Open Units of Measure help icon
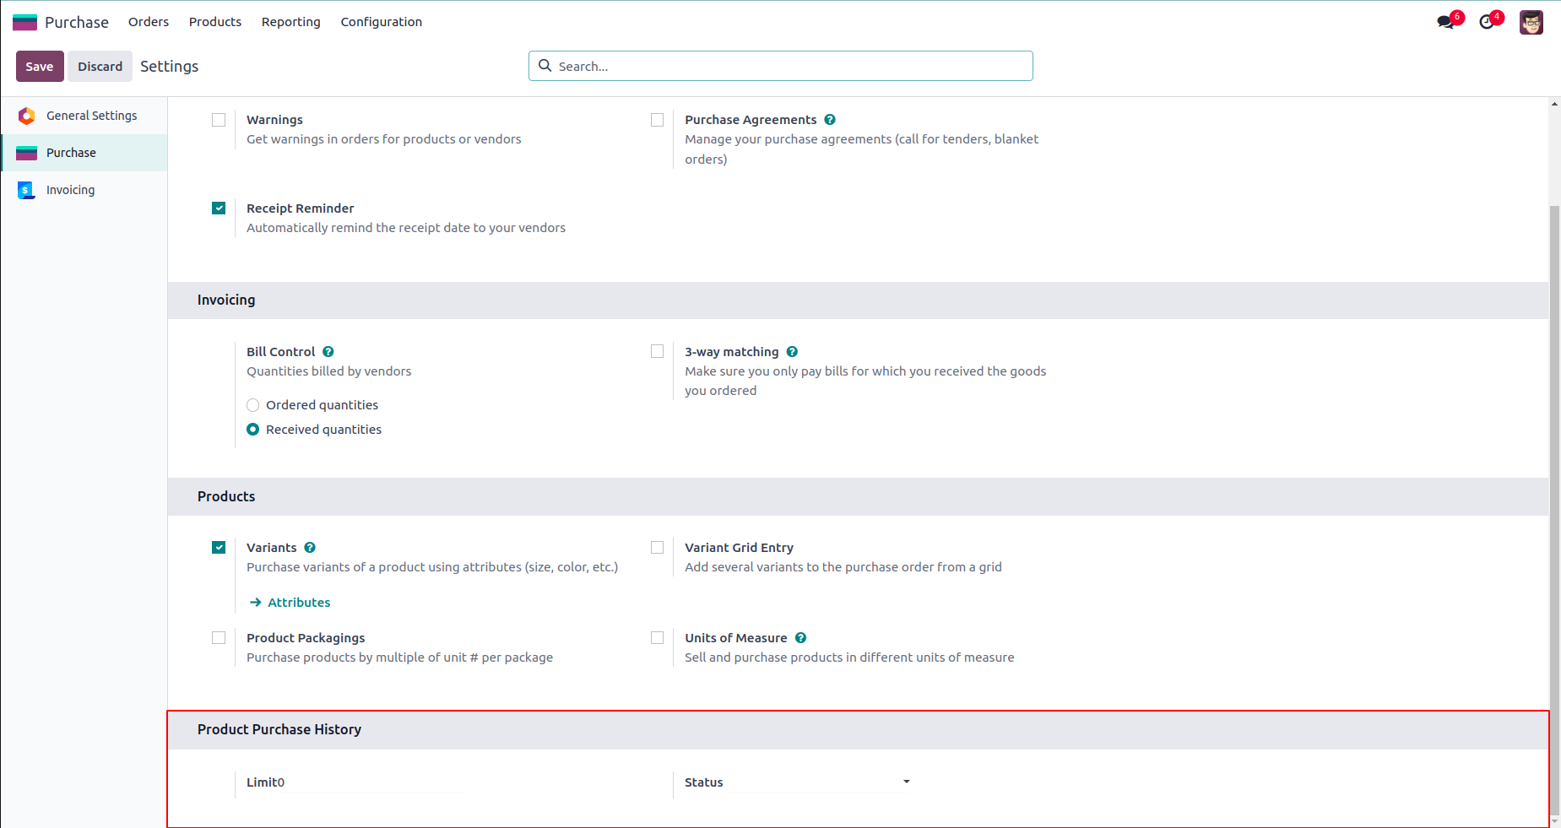 [x=800, y=638]
